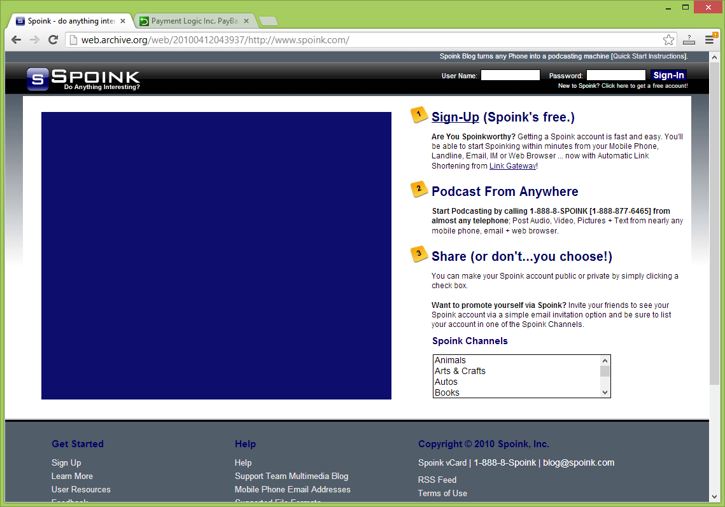
Task: Click the channels list scroll-down arrow
Action: click(605, 392)
